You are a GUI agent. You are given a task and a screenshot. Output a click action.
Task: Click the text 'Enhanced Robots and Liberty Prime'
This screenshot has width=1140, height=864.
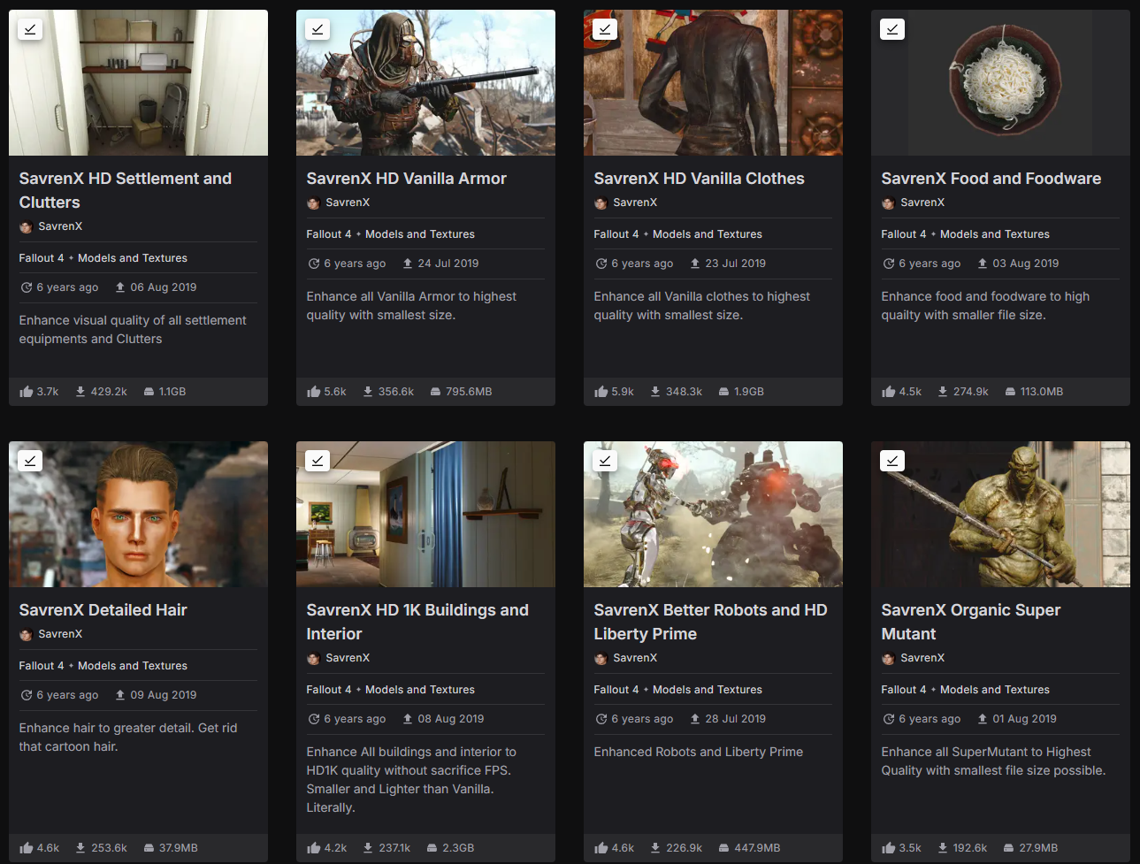pos(699,752)
